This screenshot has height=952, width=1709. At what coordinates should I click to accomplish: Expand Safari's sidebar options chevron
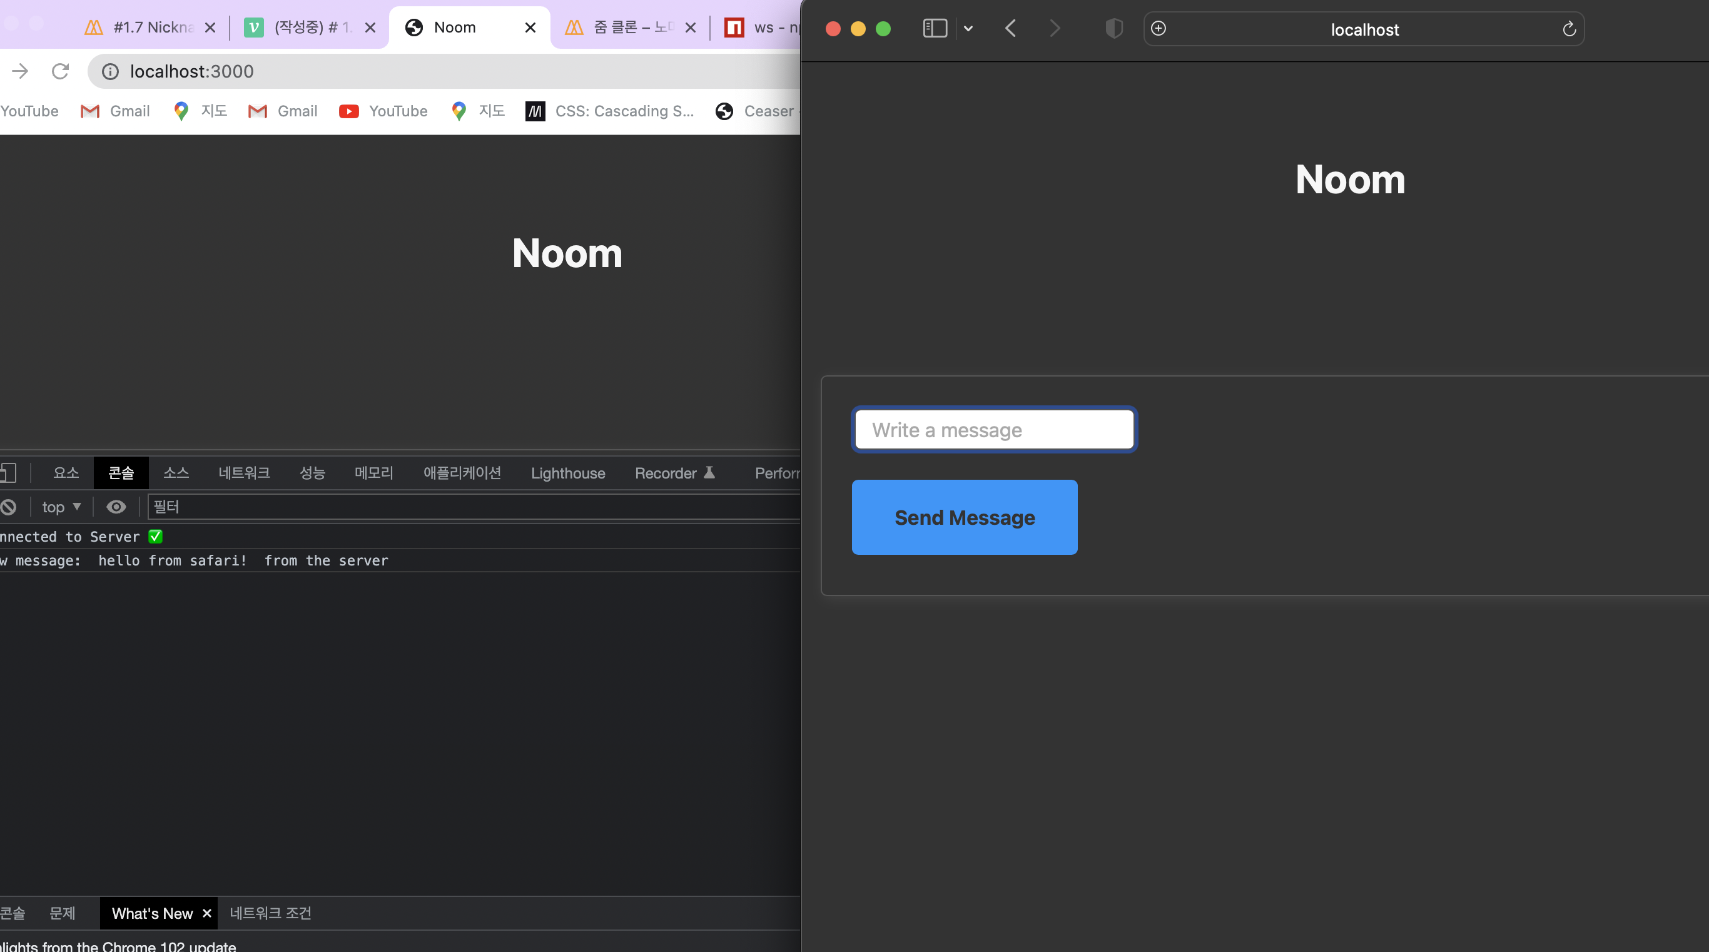tap(968, 29)
